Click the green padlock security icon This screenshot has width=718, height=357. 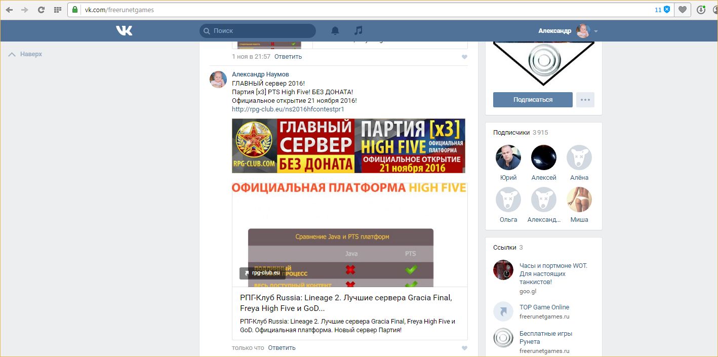point(75,10)
